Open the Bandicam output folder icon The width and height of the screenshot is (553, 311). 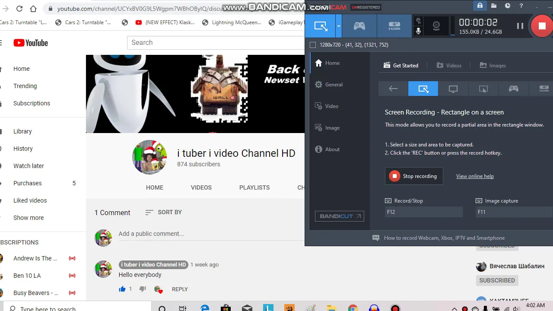(494, 6)
